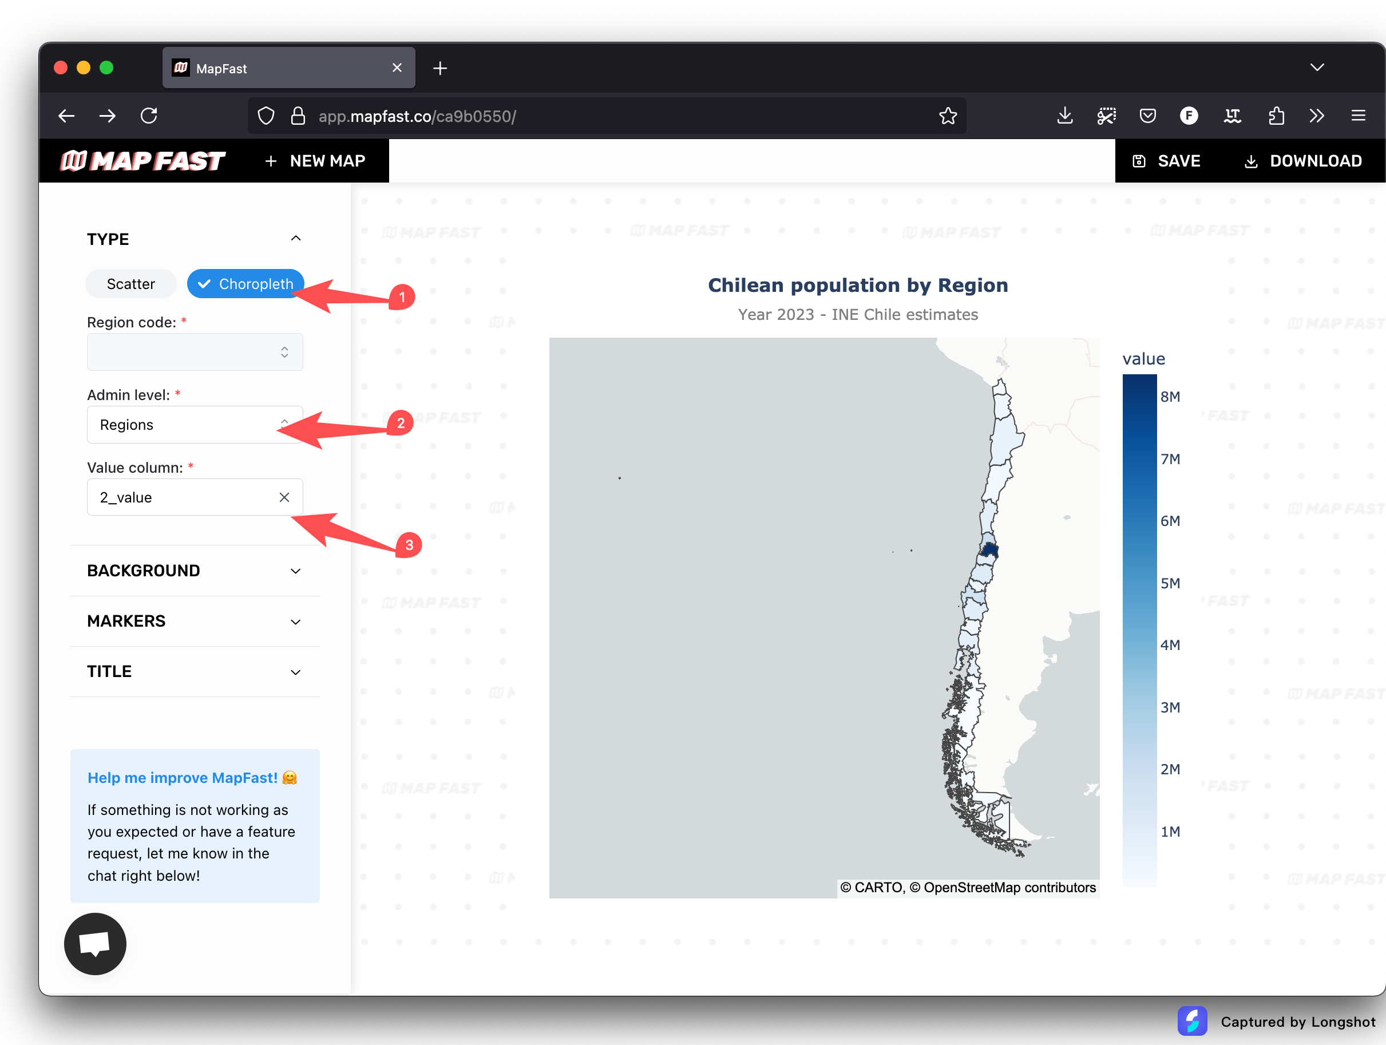Click the Longshot logo icon
Viewport: 1386px width, 1045px height.
tap(1192, 1021)
